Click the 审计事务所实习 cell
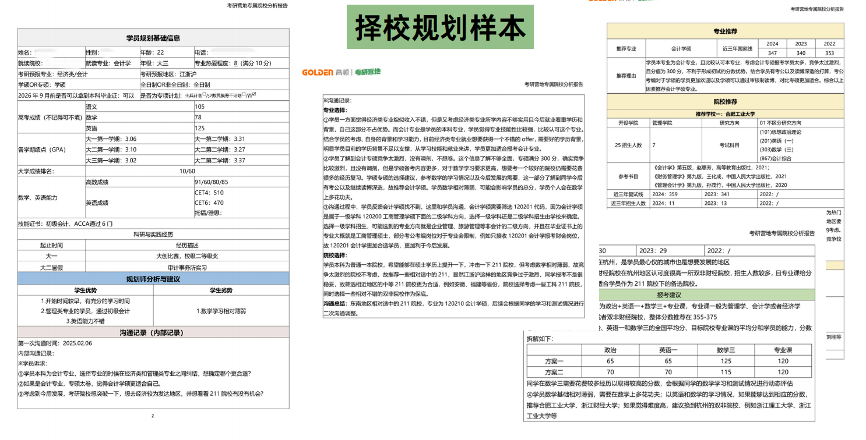 [188, 267]
